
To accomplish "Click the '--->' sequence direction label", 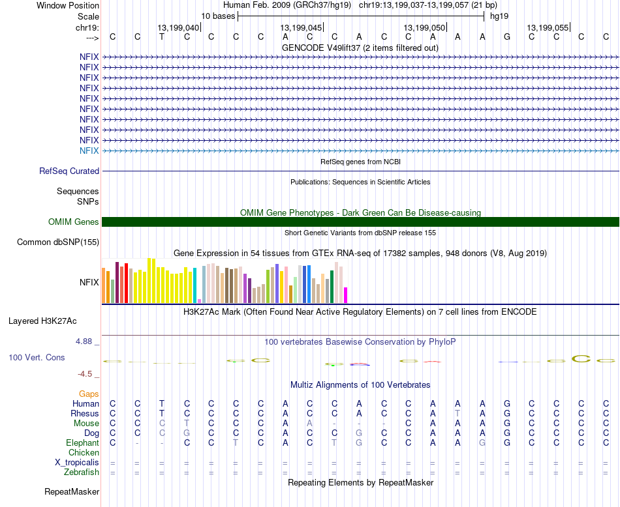I will 92,38.
